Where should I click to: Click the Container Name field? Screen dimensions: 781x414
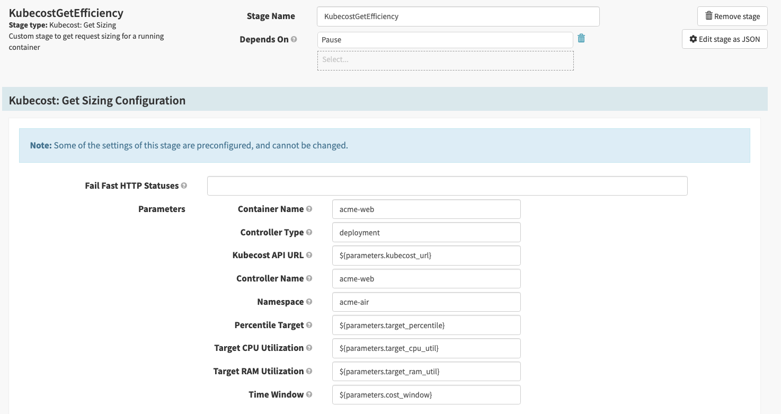point(426,209)
